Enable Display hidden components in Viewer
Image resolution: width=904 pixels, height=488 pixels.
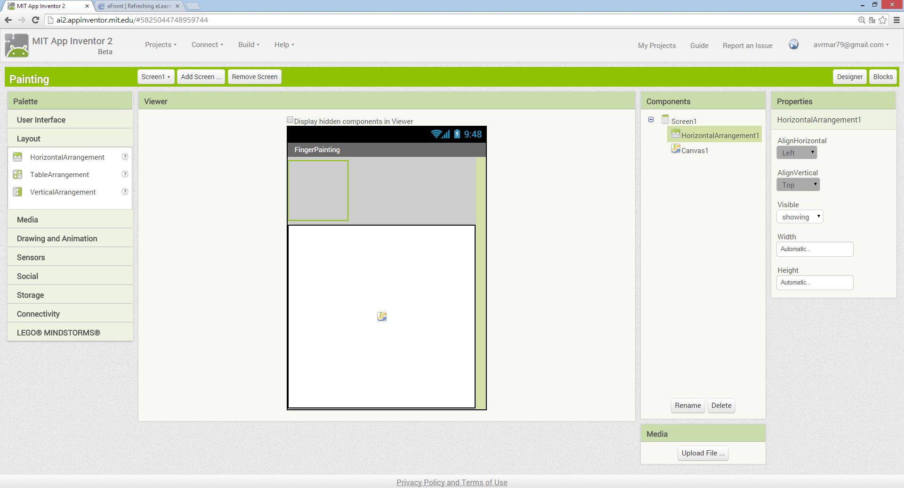[290, 120]
